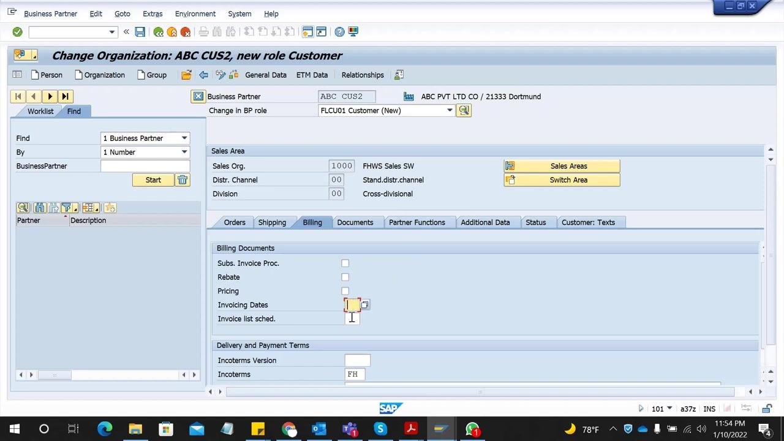Open the Worklist tab
This screenshot has height=441, width=784.
[x=40, y=111]
